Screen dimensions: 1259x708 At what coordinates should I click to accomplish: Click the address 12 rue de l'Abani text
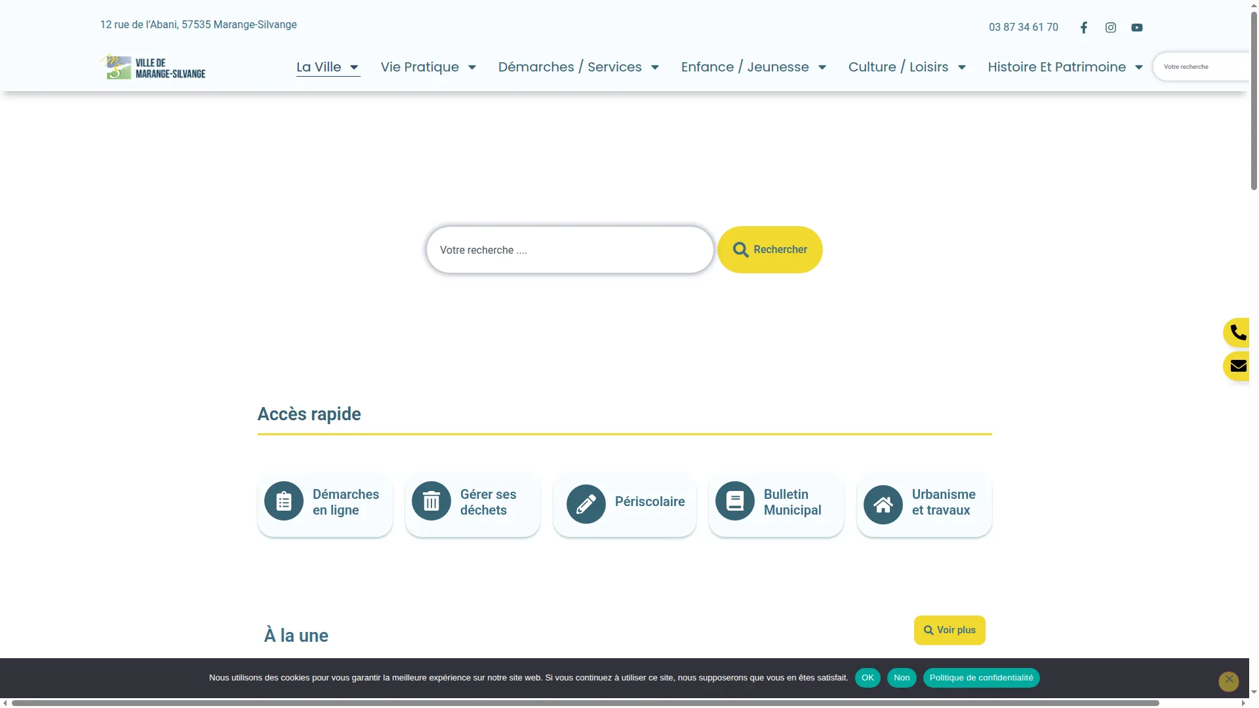coord(198,25)
